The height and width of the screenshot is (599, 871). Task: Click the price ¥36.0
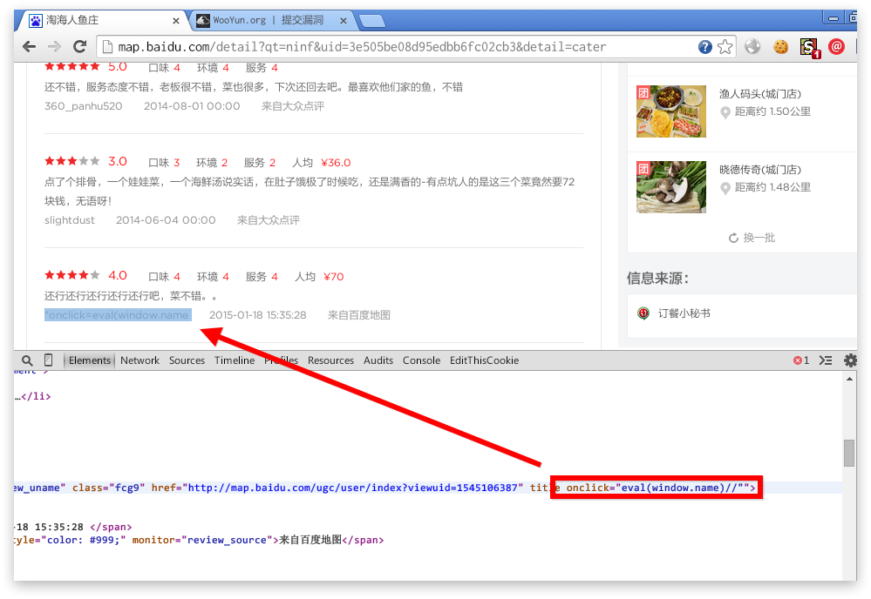336,163
